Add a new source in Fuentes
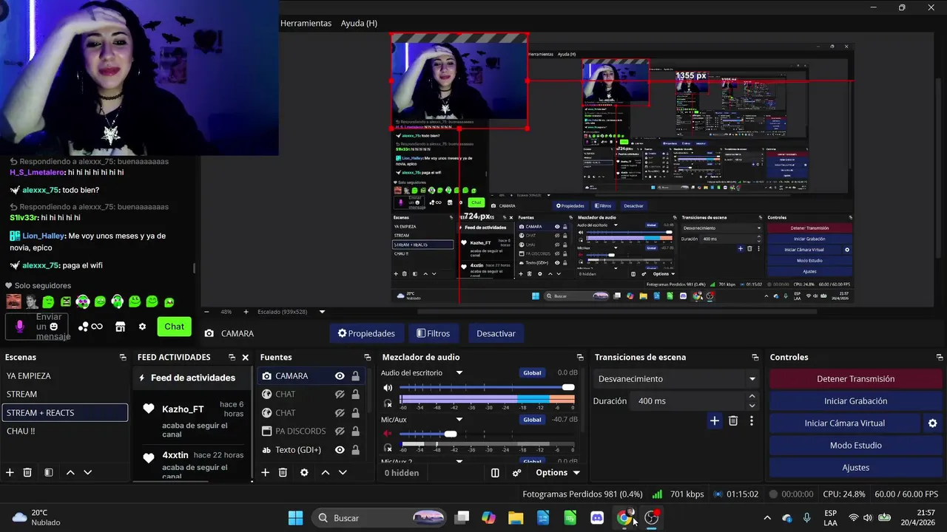The height and width of the screenshot is (532, 947). click(265, 472)
